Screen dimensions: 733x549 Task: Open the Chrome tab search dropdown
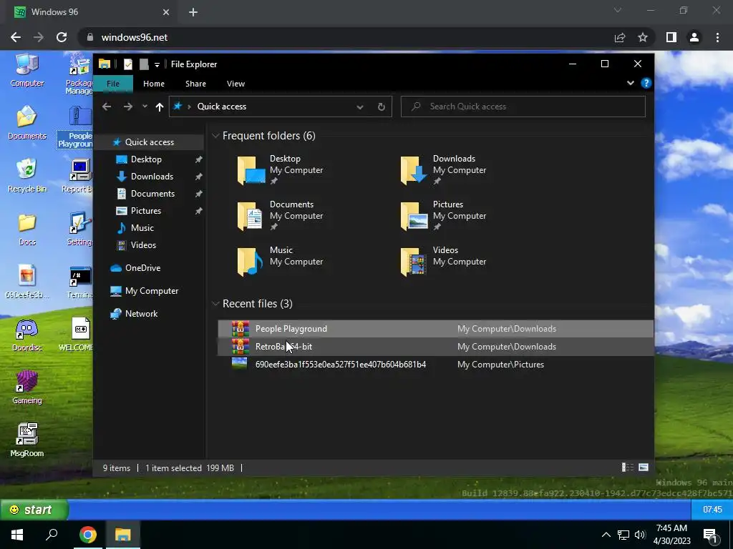click(x=618, y=10)
